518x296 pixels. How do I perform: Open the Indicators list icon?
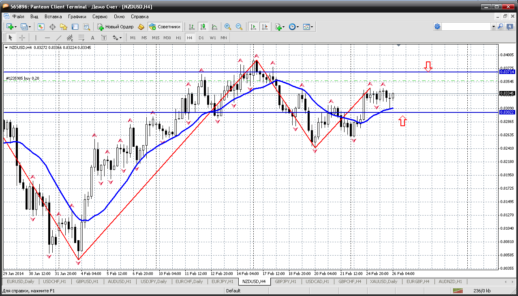(278, 27)
